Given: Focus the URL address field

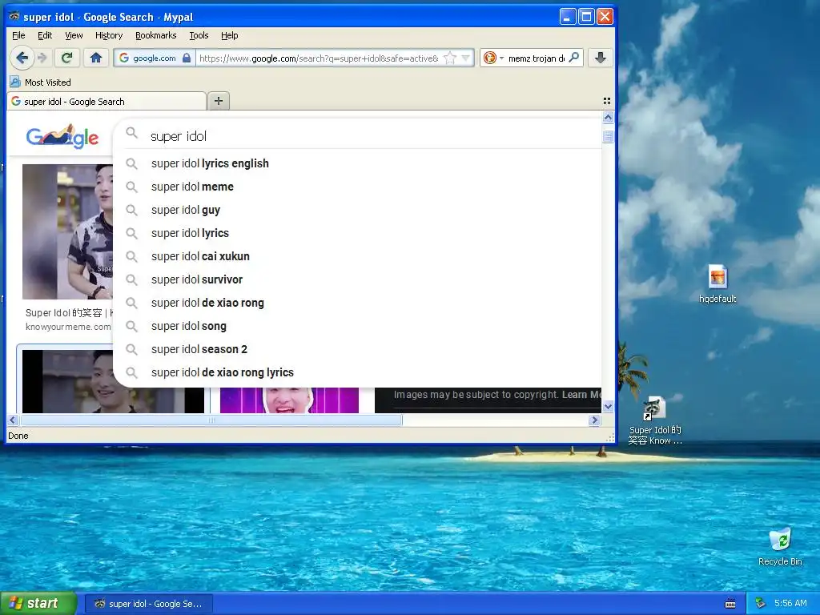Looking at the screenshot, I should pos(319,58).
